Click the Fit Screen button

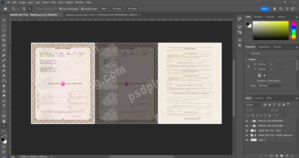(x=117, y=9)
